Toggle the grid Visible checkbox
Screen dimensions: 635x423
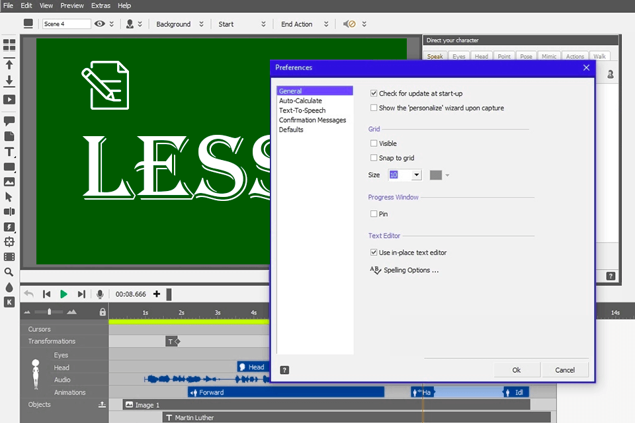tap(374, 143)
